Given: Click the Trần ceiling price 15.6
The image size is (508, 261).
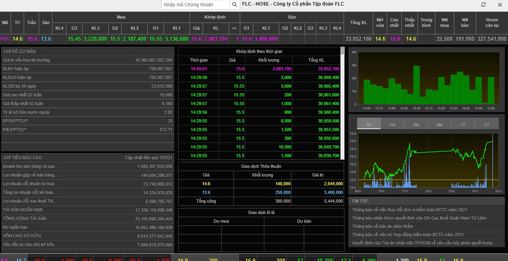Looking at the screenshot, I should (32, 39).
